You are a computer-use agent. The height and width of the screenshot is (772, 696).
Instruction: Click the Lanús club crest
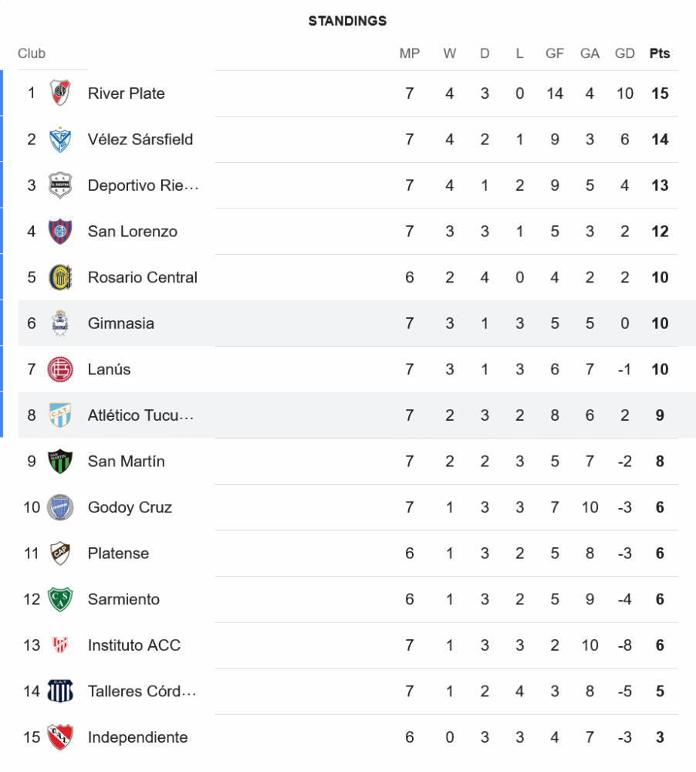(x=60, y=369)
